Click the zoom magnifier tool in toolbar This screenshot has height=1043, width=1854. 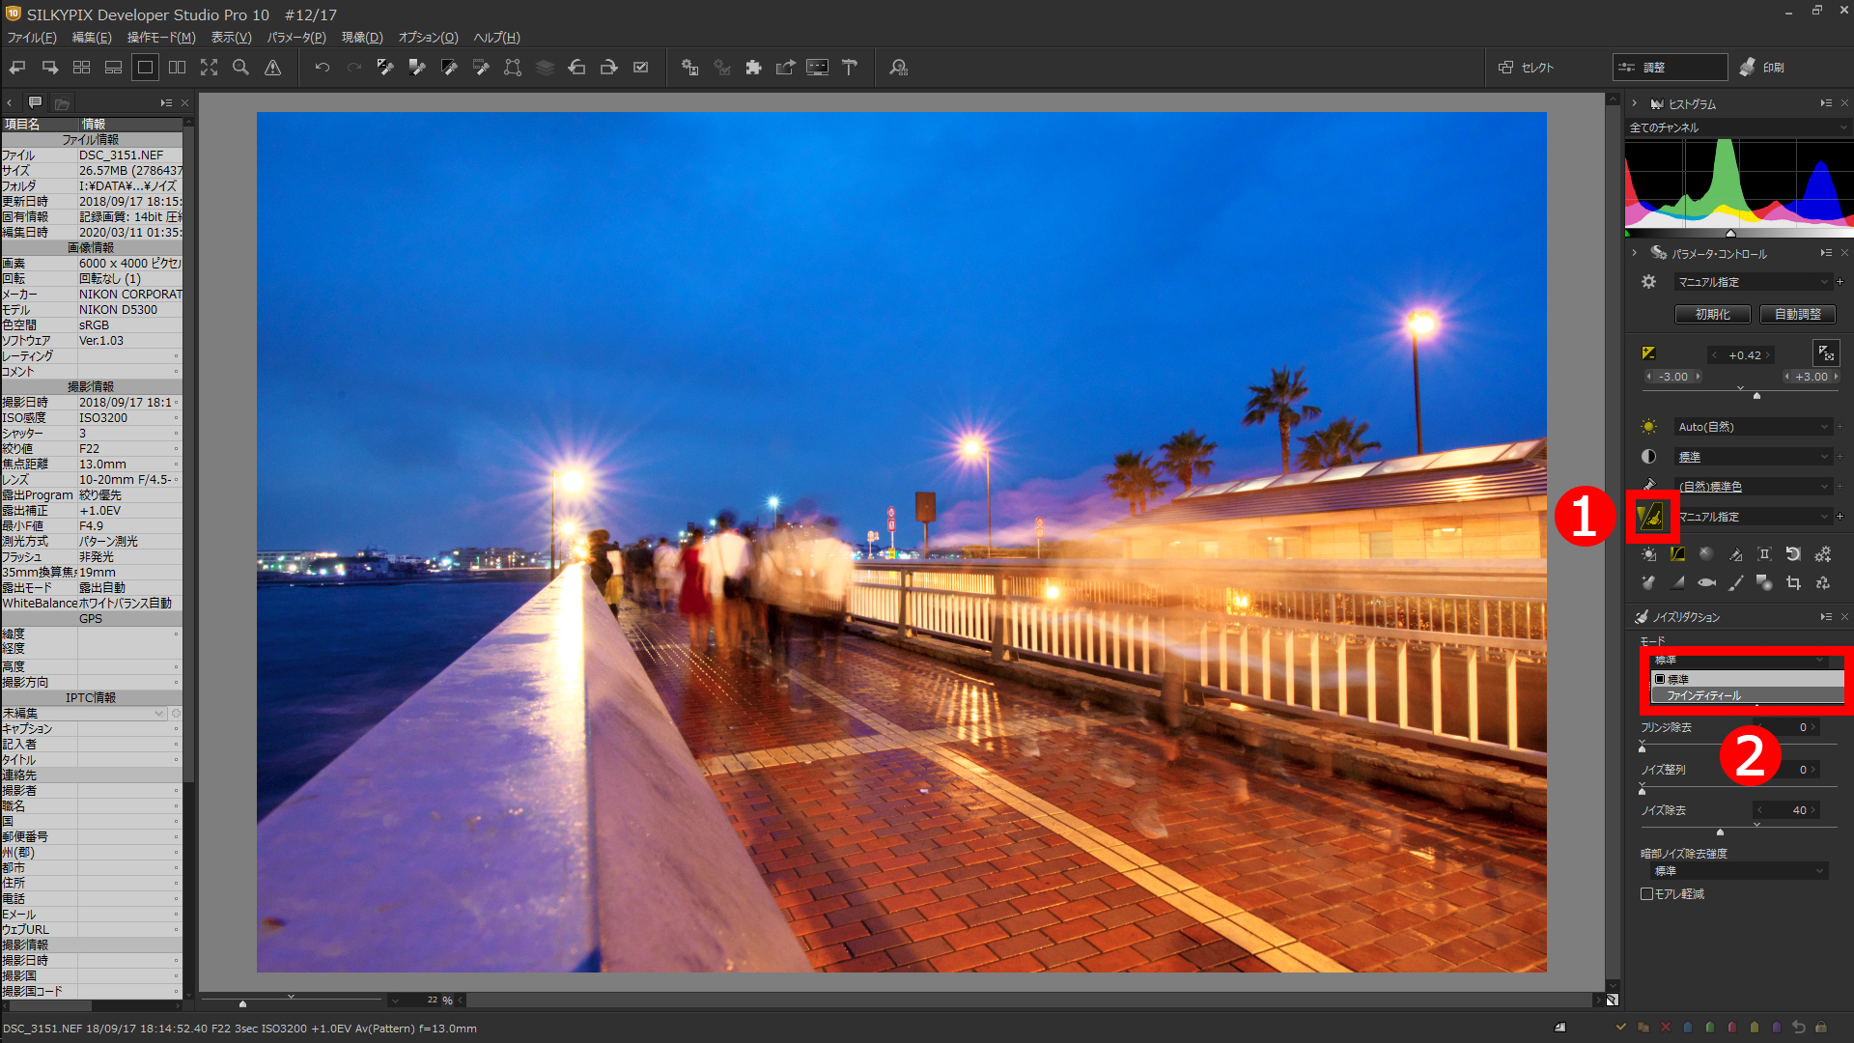click(x=241, y=68)
